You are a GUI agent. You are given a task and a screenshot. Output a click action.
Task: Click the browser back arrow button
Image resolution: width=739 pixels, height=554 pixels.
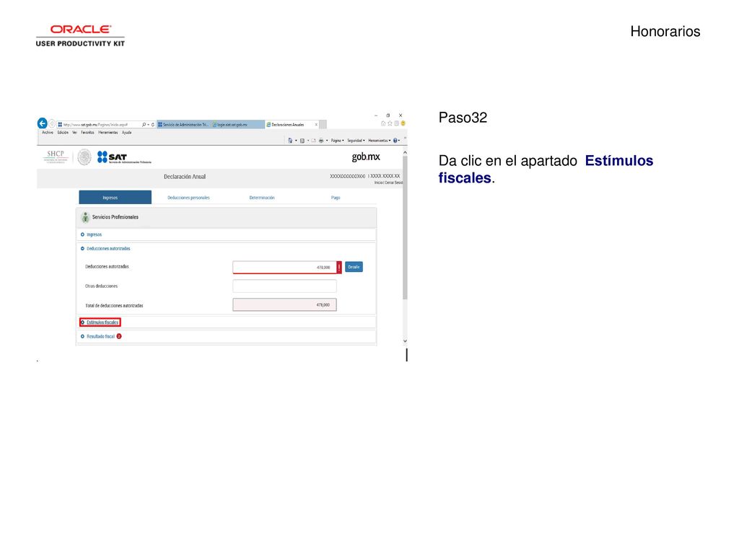pos(43,123)
